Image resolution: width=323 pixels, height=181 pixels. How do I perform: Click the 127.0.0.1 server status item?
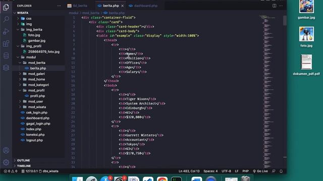[30, 171]
